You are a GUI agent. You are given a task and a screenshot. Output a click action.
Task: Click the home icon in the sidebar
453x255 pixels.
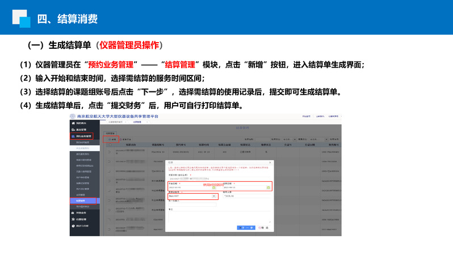point(72,123)
